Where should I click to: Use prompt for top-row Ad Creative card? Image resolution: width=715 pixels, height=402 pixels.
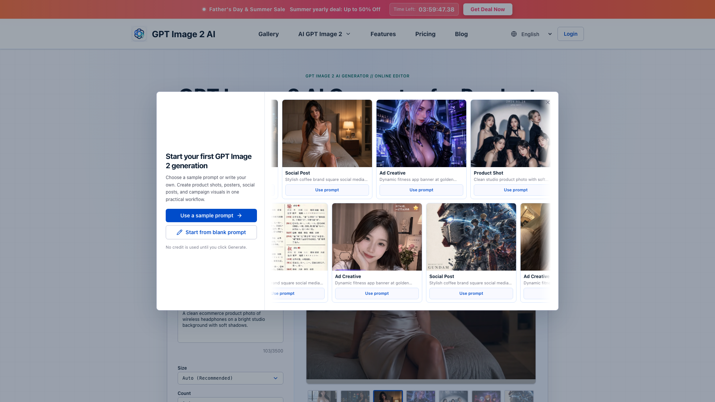[x=421, y=190]
